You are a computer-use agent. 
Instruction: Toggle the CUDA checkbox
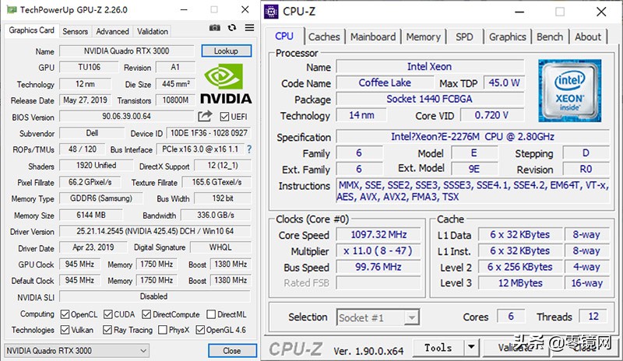click(107, 314)
